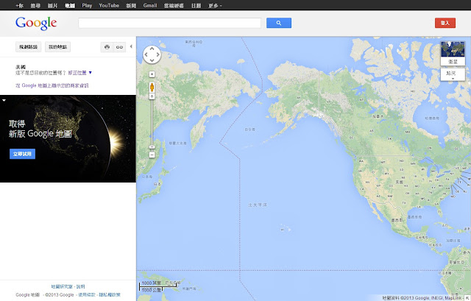
Task: Click the my places button
Action: click(57, 47)
